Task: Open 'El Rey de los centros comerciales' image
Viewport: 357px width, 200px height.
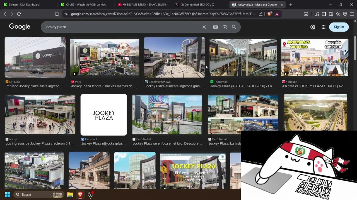Action: pyautogui.click(x=193, y=171)
